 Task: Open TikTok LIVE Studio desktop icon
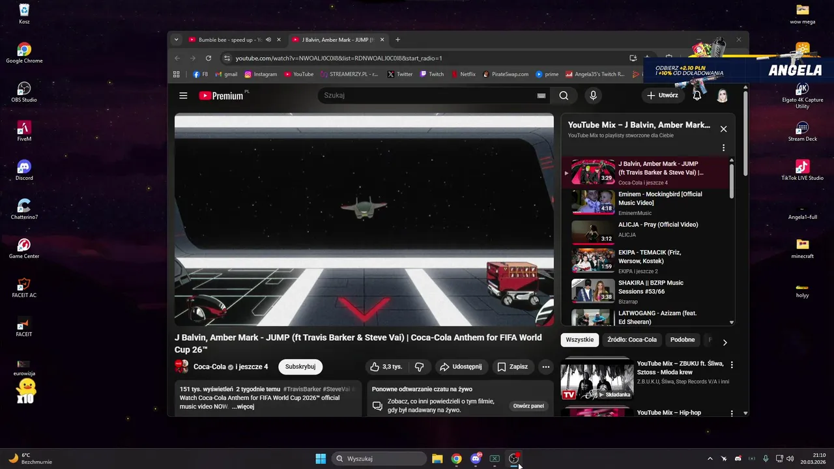[x=802, y=170]
